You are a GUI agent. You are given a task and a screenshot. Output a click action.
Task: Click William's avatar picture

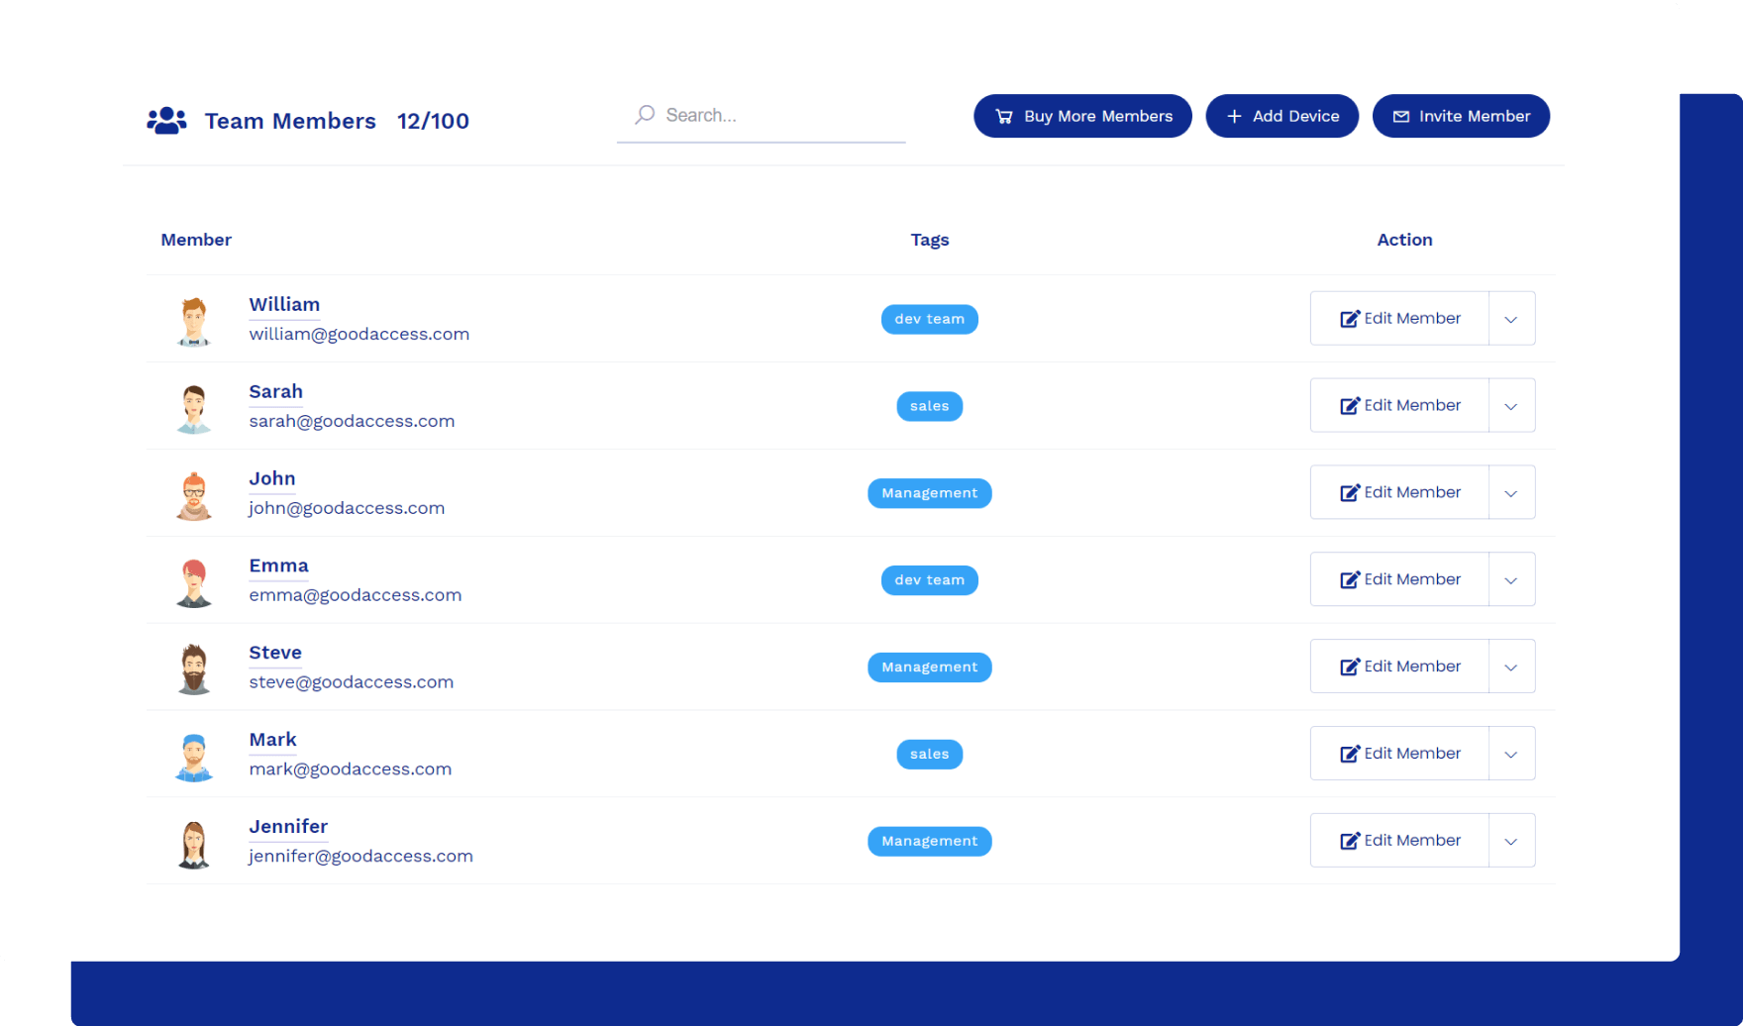(x=194, y=321)
